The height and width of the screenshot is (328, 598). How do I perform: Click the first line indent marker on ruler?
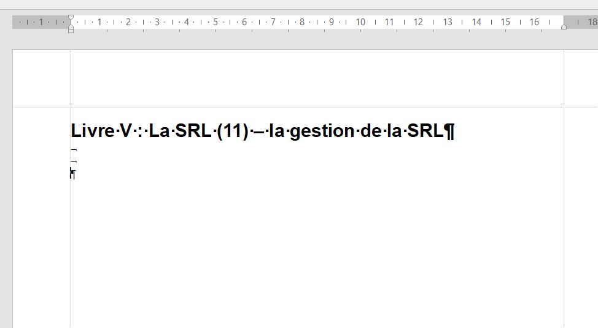pyautogui.click(x=71, y=18)
